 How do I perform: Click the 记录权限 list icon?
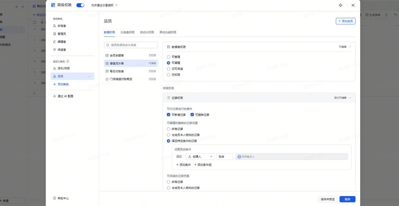tap(169, 98)
